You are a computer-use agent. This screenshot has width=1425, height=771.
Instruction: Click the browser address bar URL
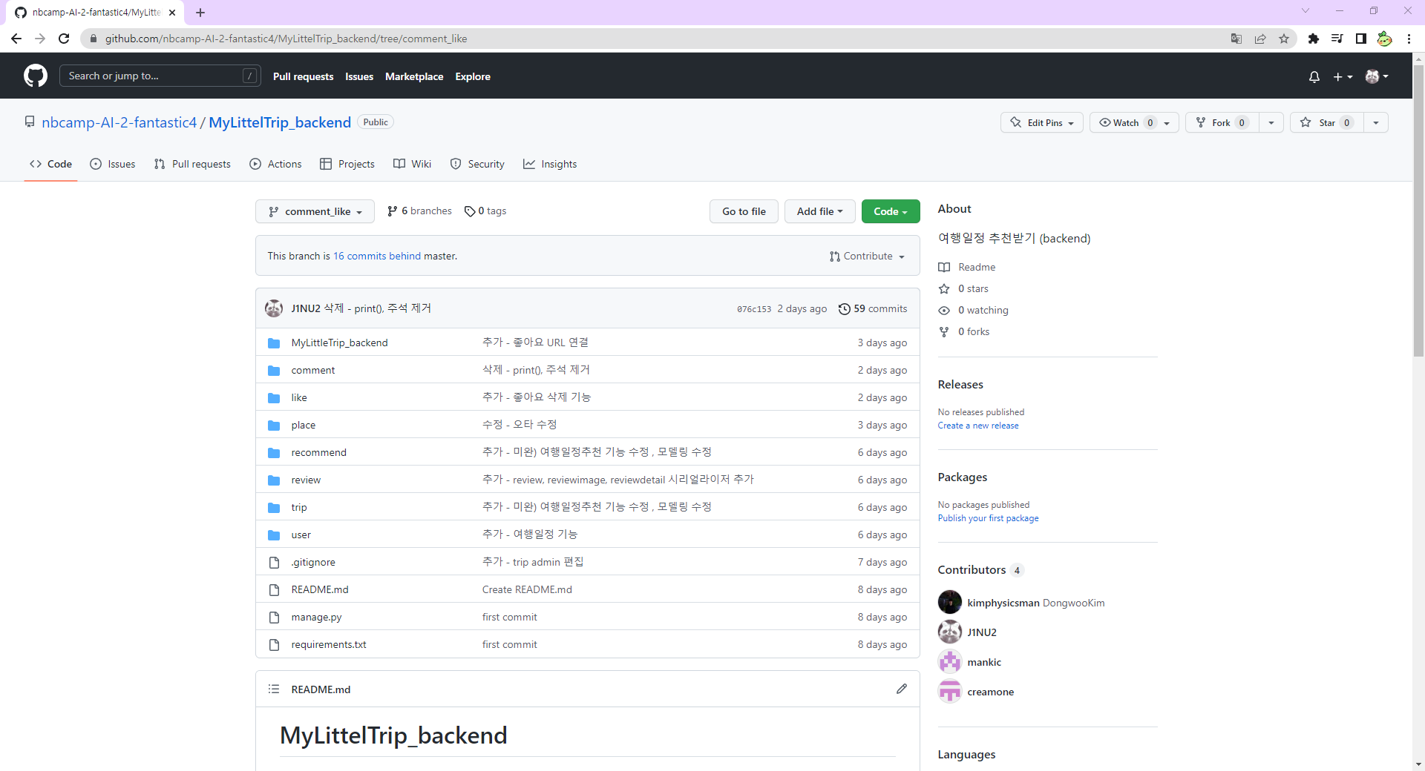[x=286, y=39]
